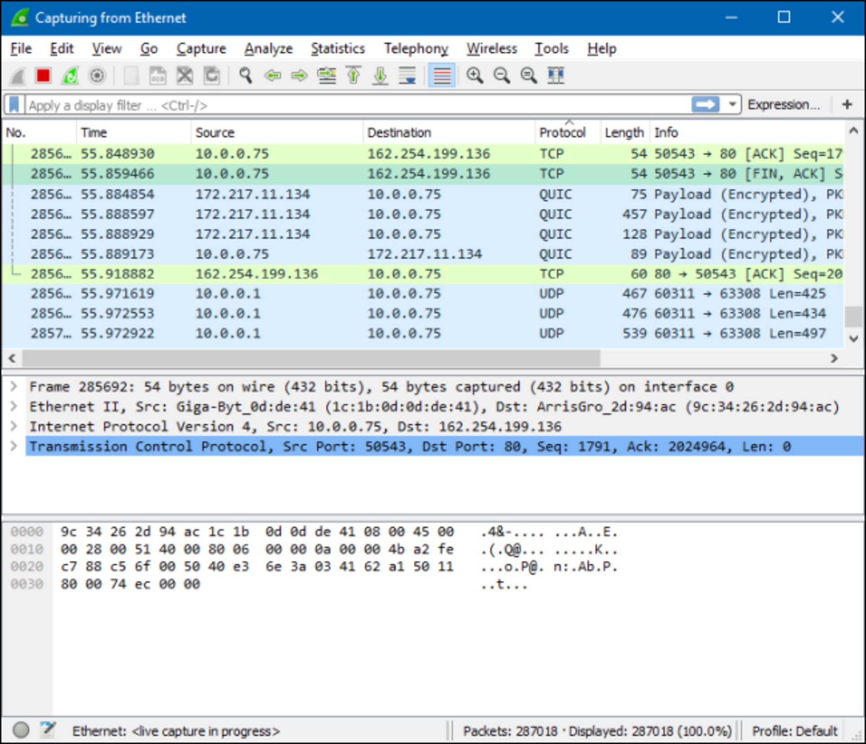866x744 pixels.
Task: Expand the Transmission Control Protocol row
Action: point(14,446)
